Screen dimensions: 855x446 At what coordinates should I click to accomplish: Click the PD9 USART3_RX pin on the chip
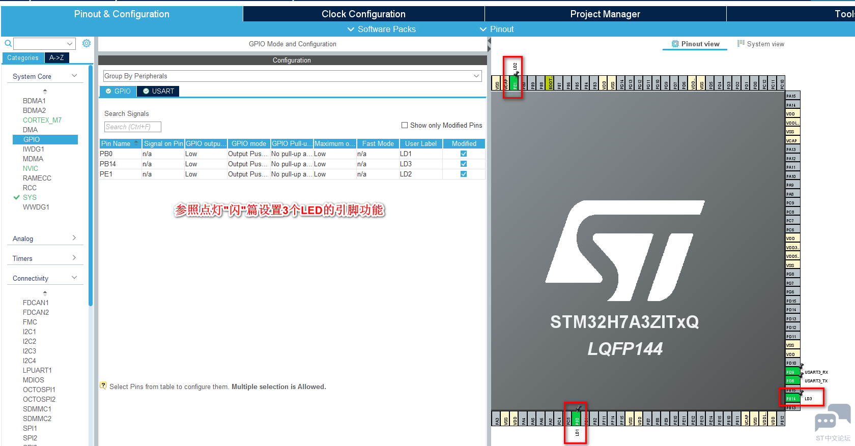(792, 372)
